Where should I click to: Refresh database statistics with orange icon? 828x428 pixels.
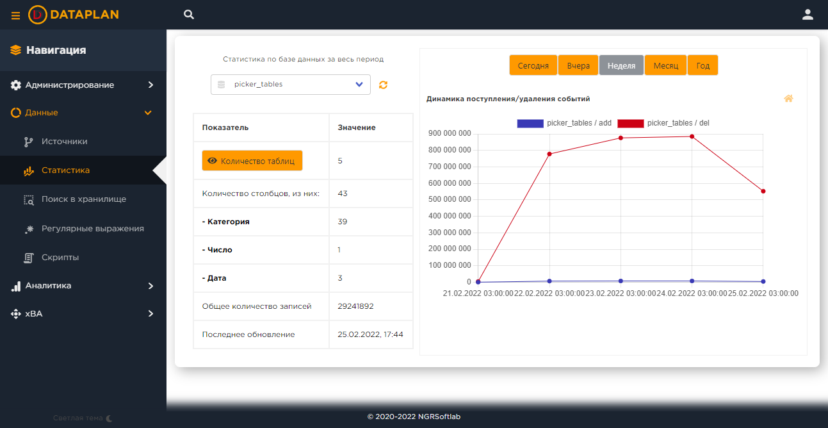tap(383, 85)
